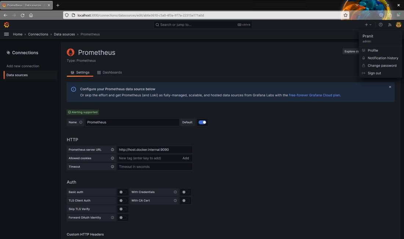Click info icon for With Credentials
This screenshot has height=239, width=404.
click(x=175, y=192)
